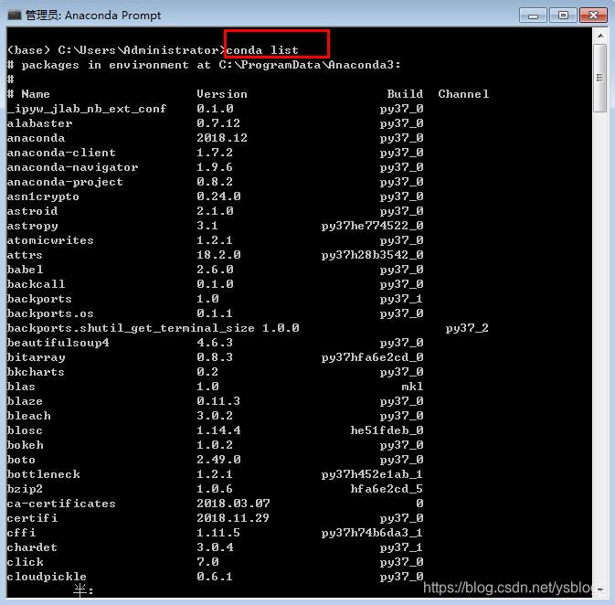This screenshot has height=605, width=615.
Task: Click the scrollbar down arrow
Action: point(600,589)
